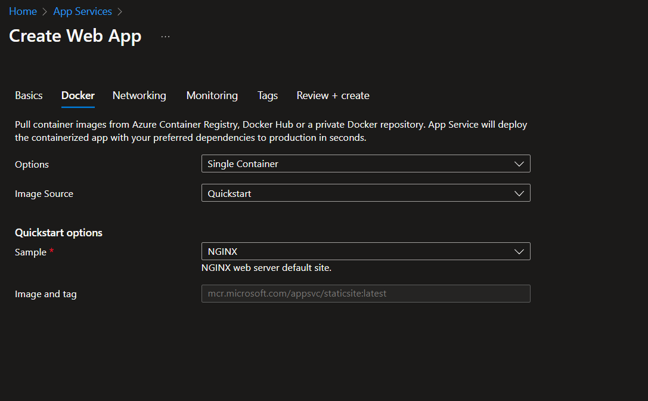
Task: Click the Pull container images description text
Action: coord(271,131)
